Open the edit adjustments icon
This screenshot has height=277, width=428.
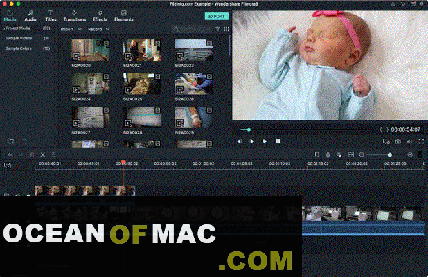click(x=53, y=154)
